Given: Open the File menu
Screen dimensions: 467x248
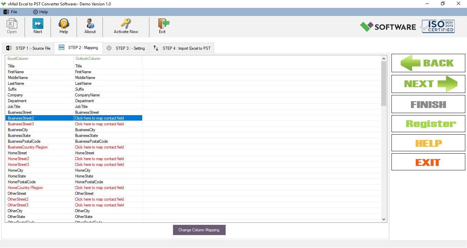Looking at the screenshot, I should (10, 12).
